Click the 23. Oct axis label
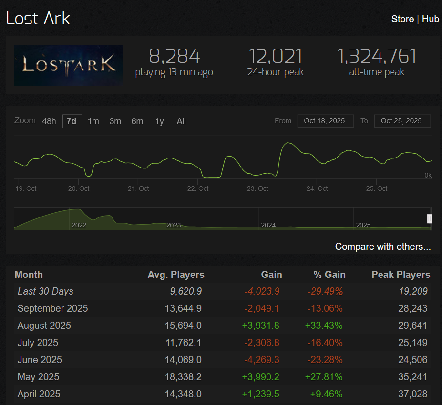Viewport: 442px width, 405px height. [257, 188]
